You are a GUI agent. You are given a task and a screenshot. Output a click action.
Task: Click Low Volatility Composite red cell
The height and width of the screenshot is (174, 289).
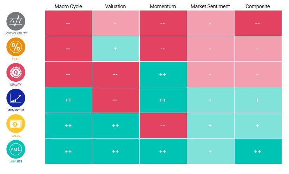pos(257,23)
